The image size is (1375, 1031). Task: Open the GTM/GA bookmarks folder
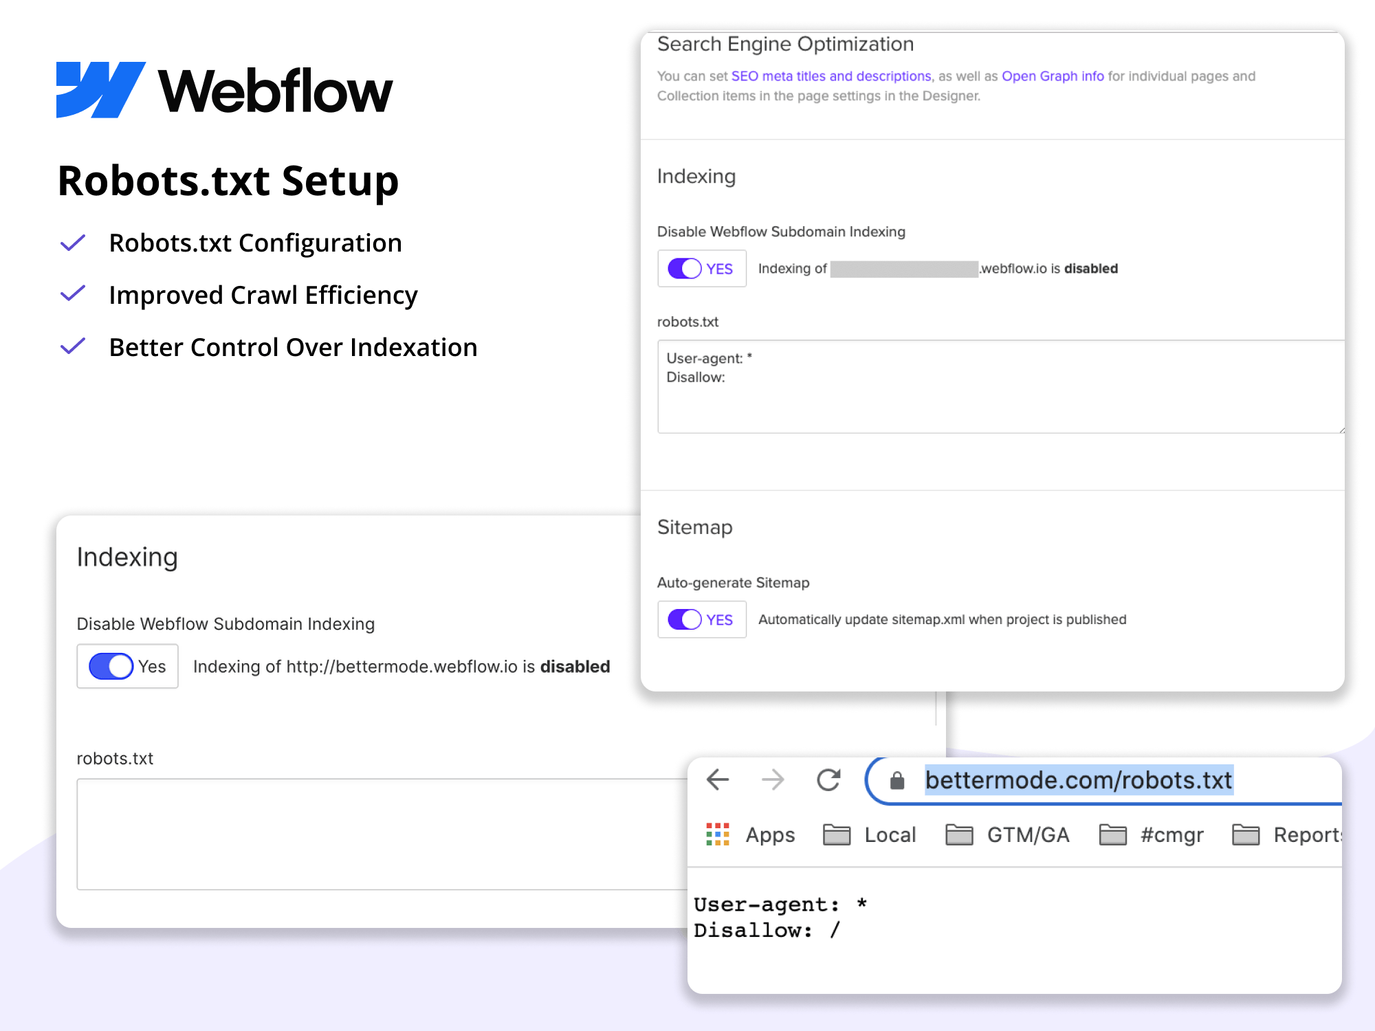(1007, 834)
